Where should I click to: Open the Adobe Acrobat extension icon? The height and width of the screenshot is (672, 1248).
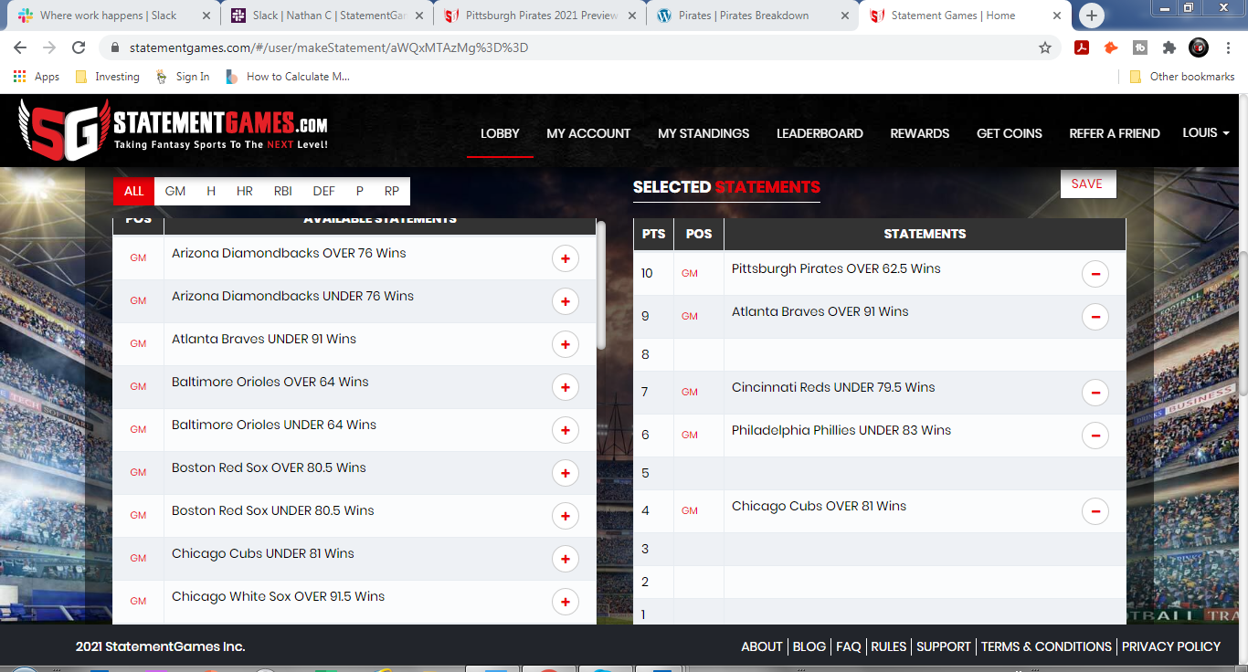(x=1082, y=47)
